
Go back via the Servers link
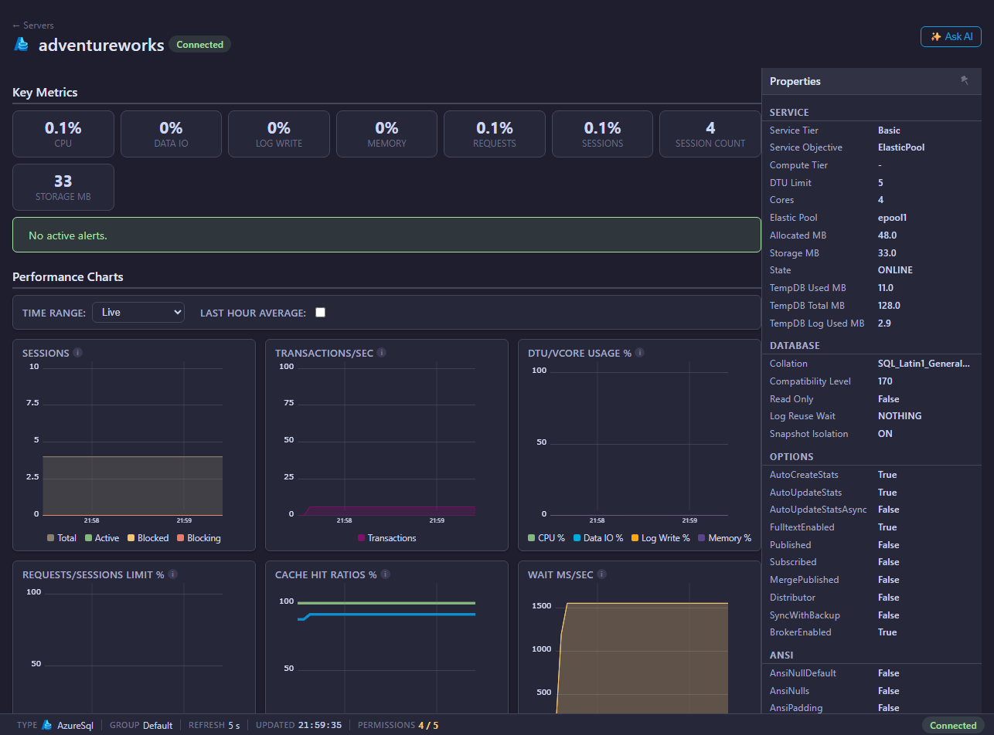pyautogui.click(x=33, y=25)
